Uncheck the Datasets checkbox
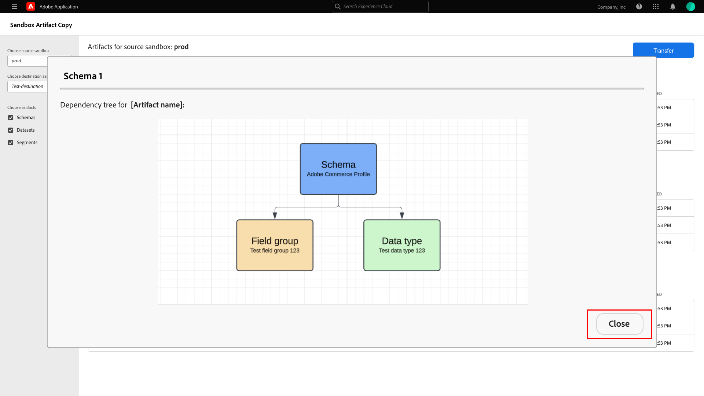Image resolution: width=704 pixels, height=396 pixels. [11, 130]
